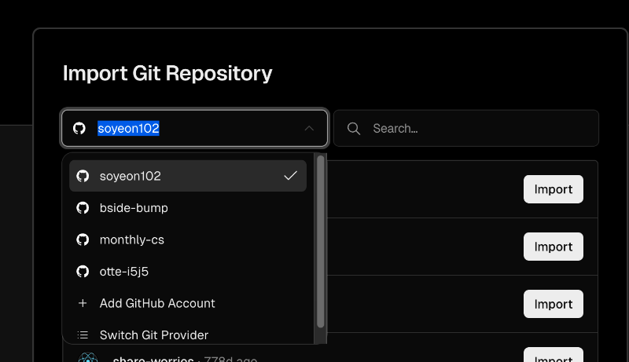Click the chevron arrow in account selector
This screenshot has width=629, height=362.
click(x=309, y=129)
